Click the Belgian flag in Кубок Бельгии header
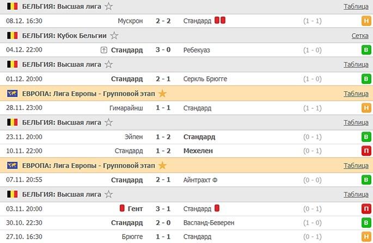 tap(12, 35)
